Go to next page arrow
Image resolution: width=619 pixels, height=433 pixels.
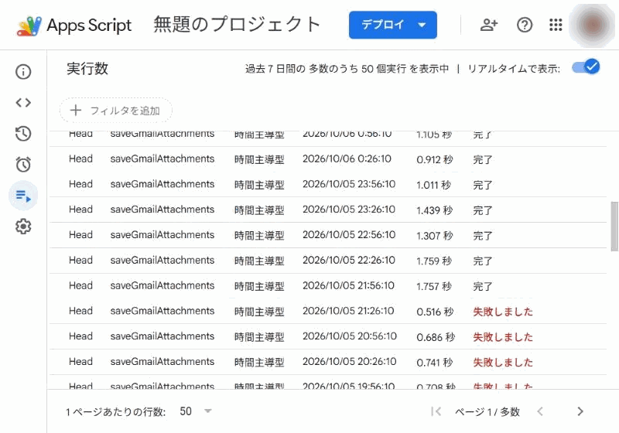click(580, 411)
